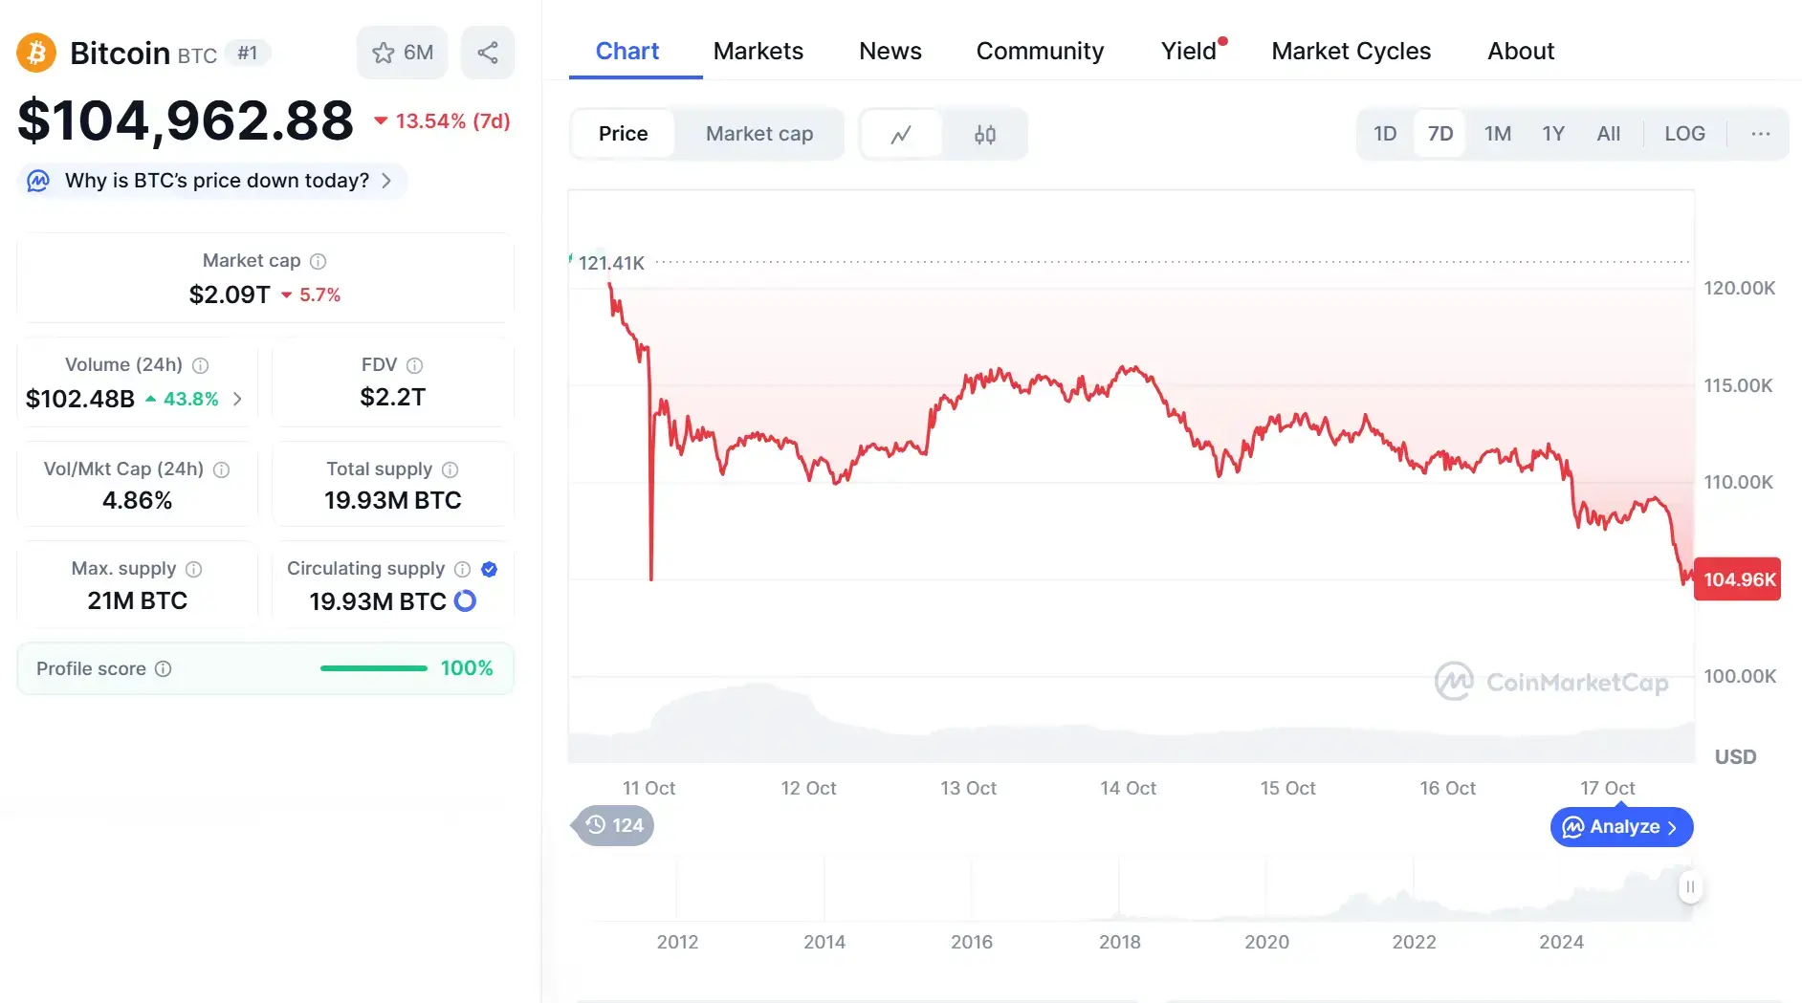1802x1003 pixels.
Task: Click the 124 history events badge
Action: coord(614,825)
